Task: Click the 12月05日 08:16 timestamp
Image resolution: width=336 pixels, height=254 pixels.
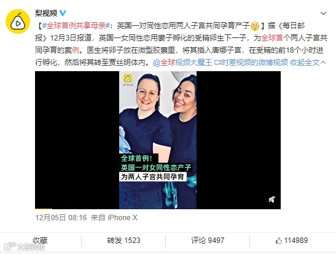Action: pos(61,218)
